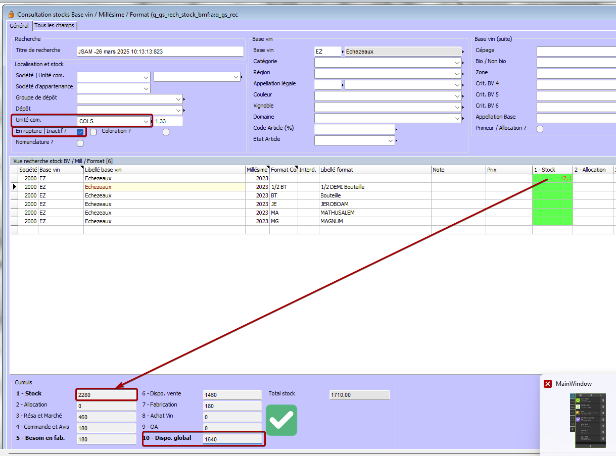Switch to the Tous les champs tab

54,26
